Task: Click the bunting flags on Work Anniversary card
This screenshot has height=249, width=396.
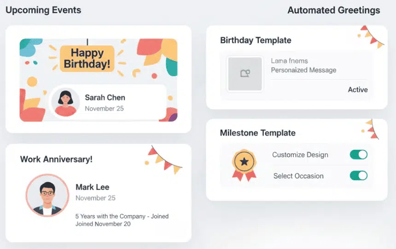Action: tap(164, 160)
